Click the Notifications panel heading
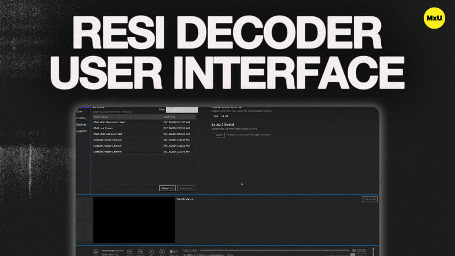Viewport: 455px width, 256px height. pos(185,199)
